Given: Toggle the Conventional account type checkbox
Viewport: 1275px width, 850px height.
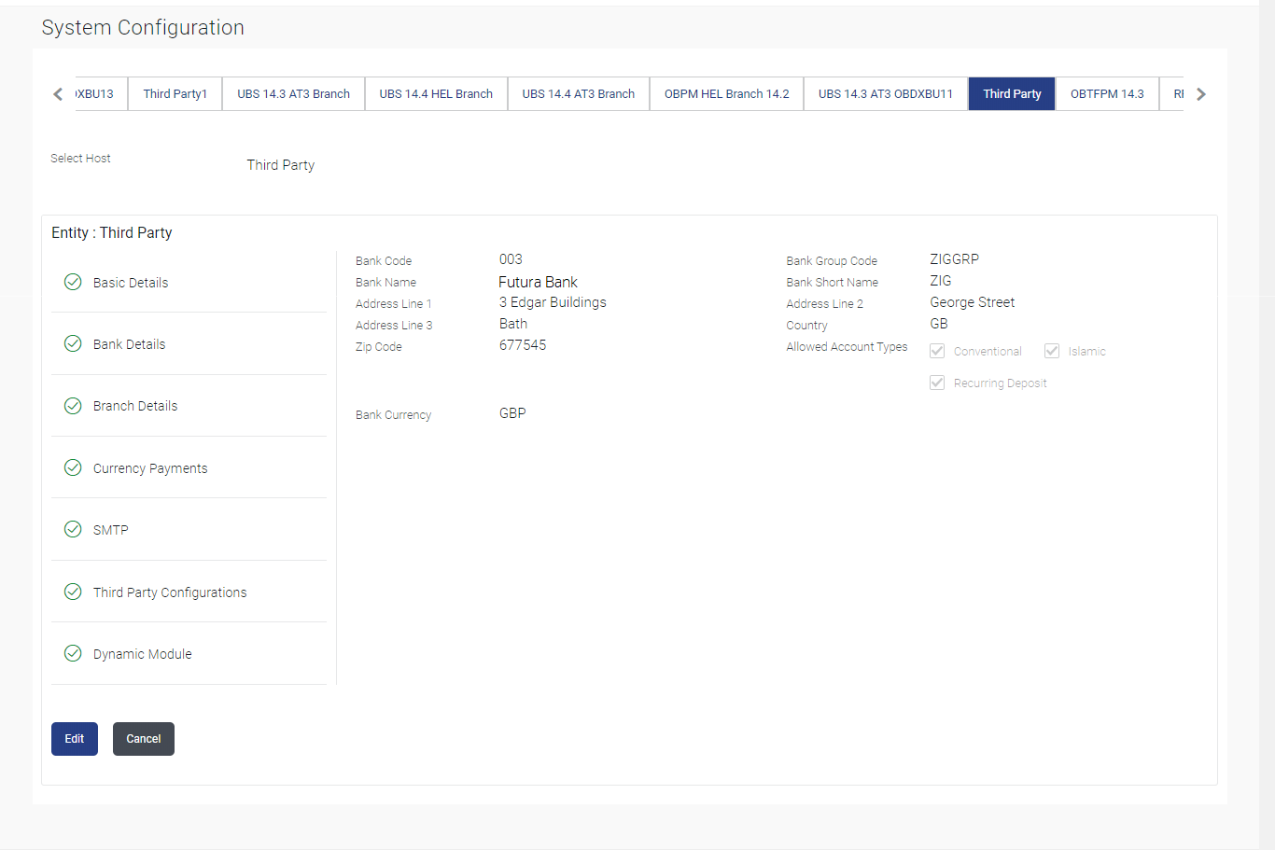Looking at the screenshot, I should click(937, 351).
